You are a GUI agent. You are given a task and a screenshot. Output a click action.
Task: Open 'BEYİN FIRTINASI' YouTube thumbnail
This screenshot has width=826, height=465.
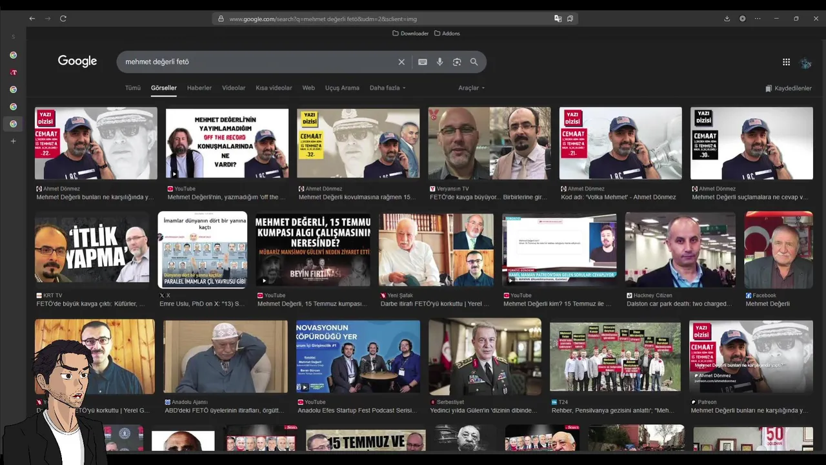tap(313, 250)
